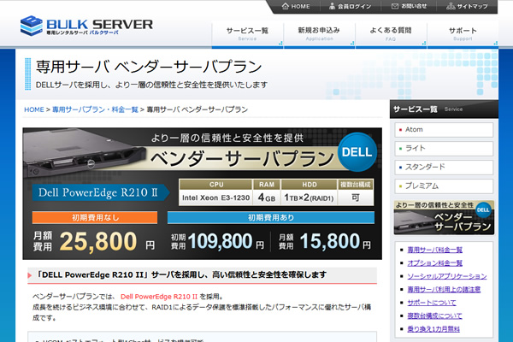Click the お問い合せ envelope icon
Viewport: 513px width, 342px height.
click(x=395, y=7)
